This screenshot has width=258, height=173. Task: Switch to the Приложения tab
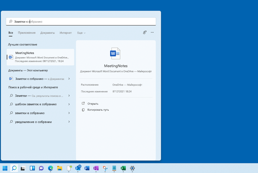[27, 33]
